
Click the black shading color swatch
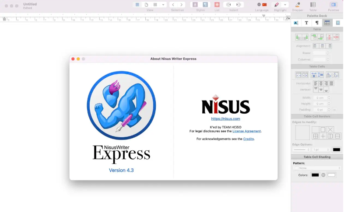(315, 175)
